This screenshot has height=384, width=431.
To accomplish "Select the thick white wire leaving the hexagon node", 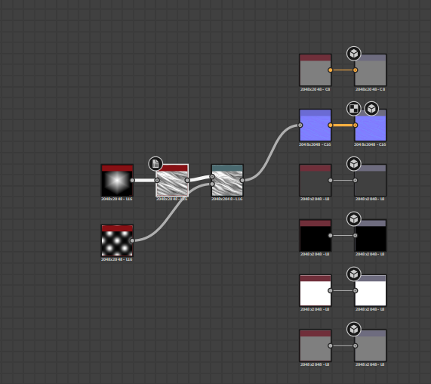I will coord(145,181).
